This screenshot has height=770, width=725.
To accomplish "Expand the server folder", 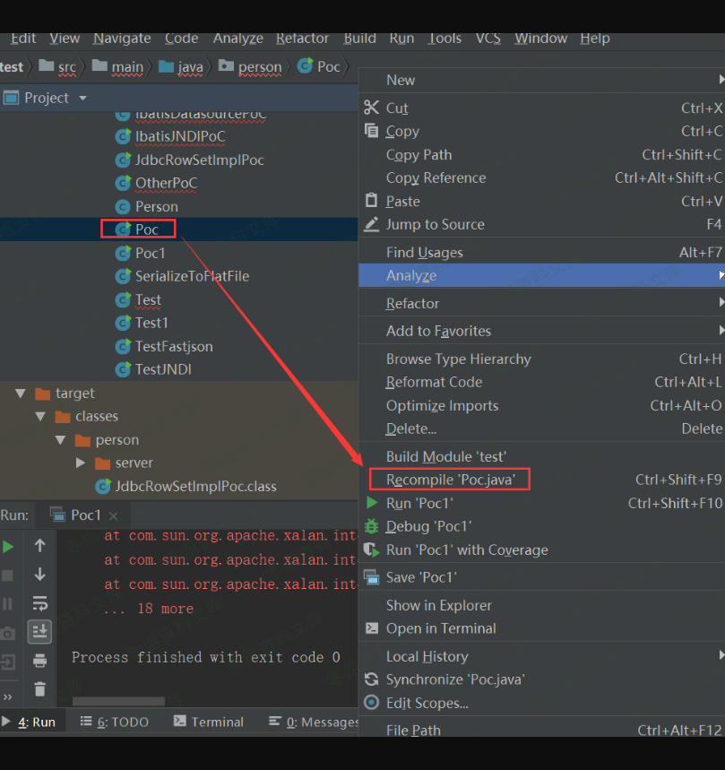I will coord(81,463).
